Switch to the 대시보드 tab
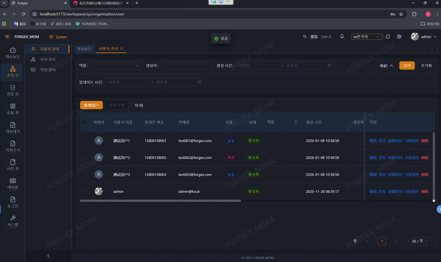Image resolution: width=441 pixels, height=262 pixels. tap(84, 49)
